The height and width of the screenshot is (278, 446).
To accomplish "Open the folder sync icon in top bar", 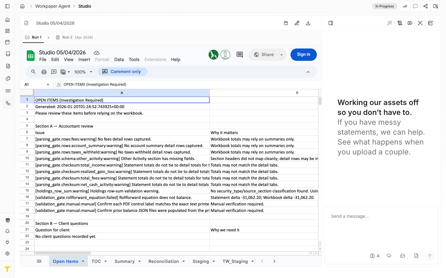I will (x=436, y=6).
